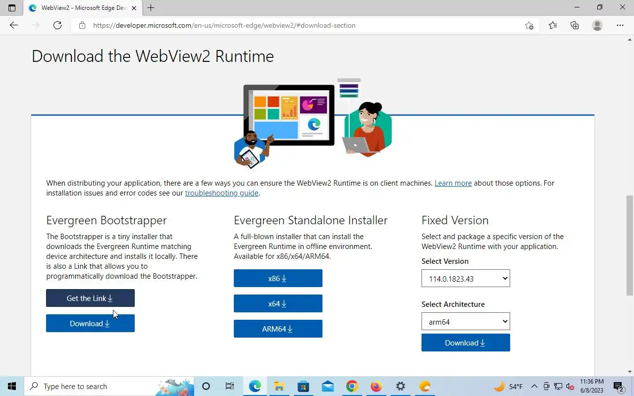Open the Collections panel
This screenshot has height=396, width=634.
coord(575,25)
